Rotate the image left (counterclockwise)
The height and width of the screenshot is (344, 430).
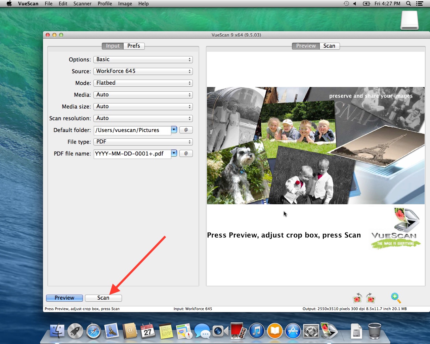click(x=357, y=298)
